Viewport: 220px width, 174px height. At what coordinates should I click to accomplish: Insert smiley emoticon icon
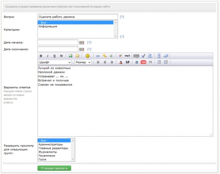pyautogui.click(x=88, y=56)
